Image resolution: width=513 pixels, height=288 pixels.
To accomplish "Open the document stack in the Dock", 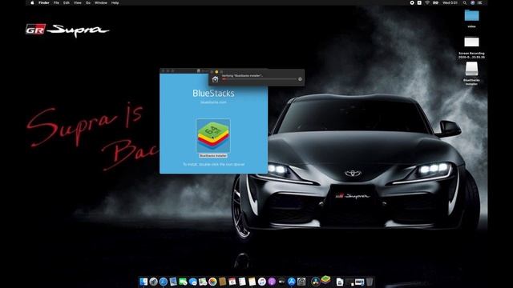I will coord(340,282).
